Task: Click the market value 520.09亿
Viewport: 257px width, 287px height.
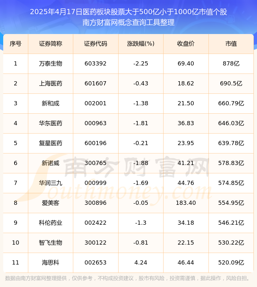Action: [x=231, y=263]
